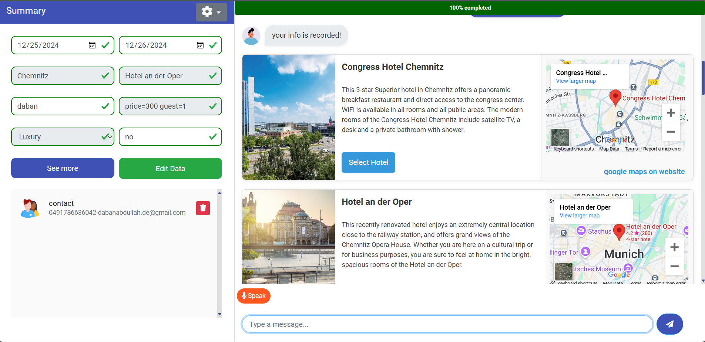The width and height of the screenshot is (705, 342).
Task: Open google maps on website link
Action: point(644,172)
